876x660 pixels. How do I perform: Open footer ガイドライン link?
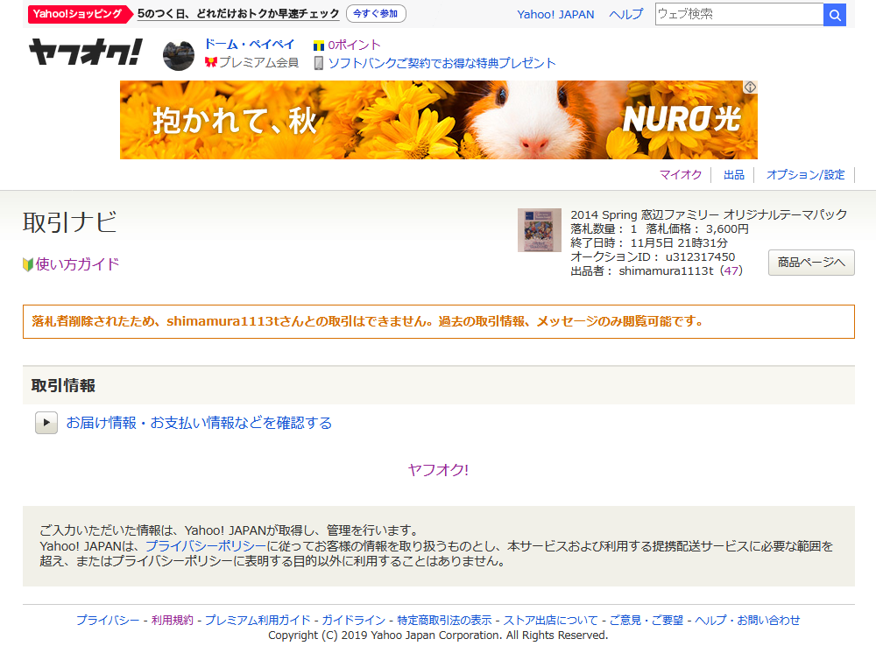354,620
